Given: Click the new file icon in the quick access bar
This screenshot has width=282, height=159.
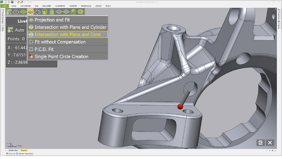Looking at the screenshot, I should (x=6, y=2).
